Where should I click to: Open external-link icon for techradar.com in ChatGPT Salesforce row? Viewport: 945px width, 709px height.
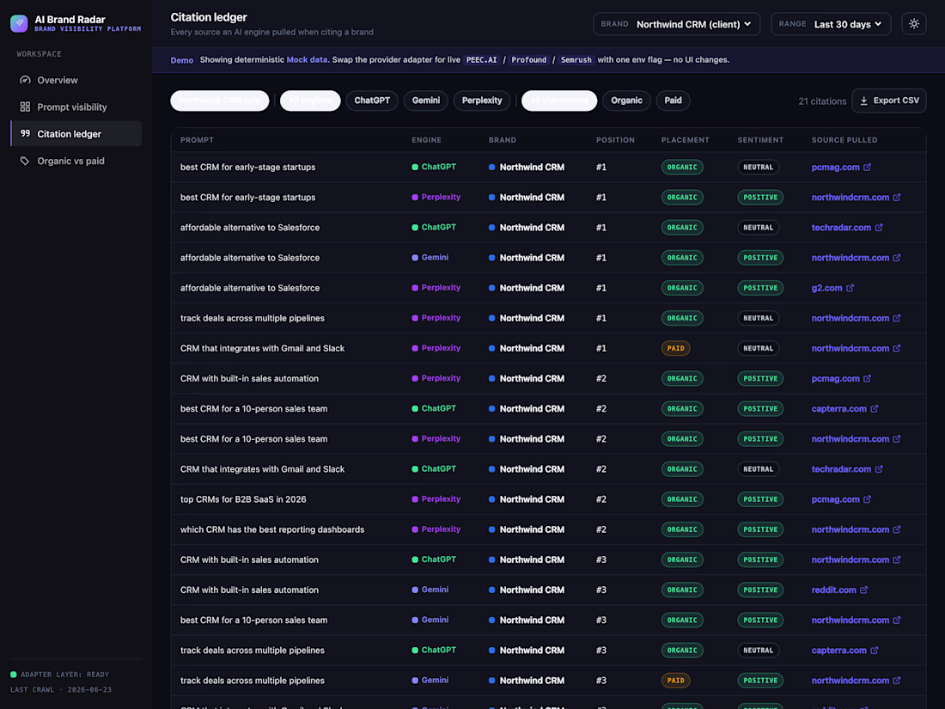point(879,228)
